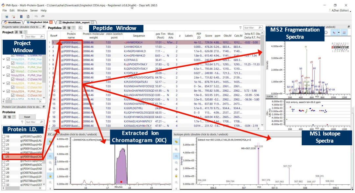Expand peptide row 19 in the table
The width and height of the screenshot is (355, 193).
[x=50, y=121]
